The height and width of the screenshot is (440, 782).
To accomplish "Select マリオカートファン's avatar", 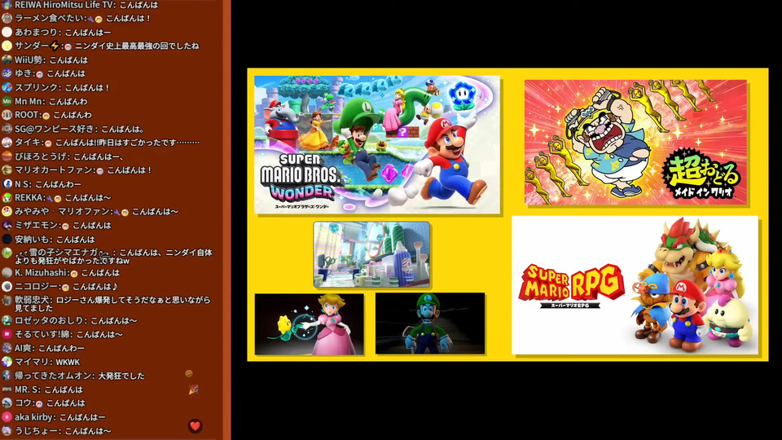I will coord(7,170).
